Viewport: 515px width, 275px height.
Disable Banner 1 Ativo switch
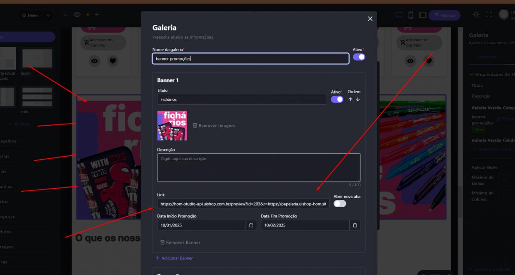337,100
